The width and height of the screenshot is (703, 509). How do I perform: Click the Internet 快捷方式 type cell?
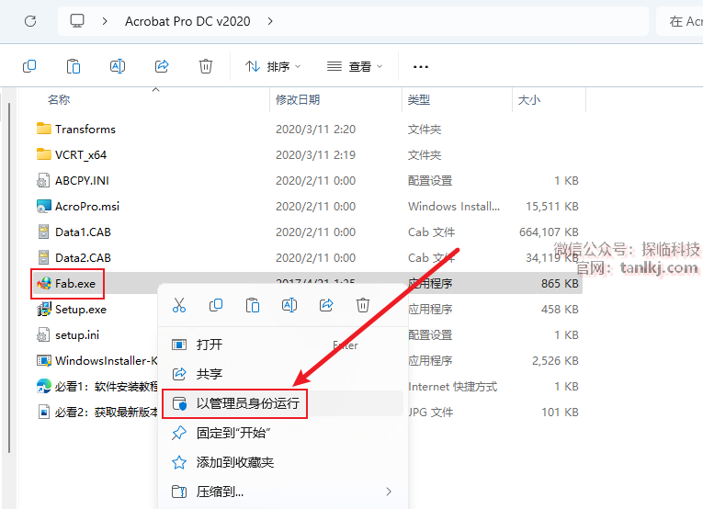(452, 387)
